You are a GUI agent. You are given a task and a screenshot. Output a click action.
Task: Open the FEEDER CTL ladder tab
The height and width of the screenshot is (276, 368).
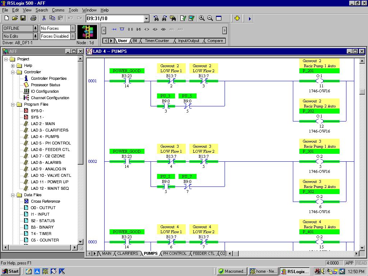pyautogui.click(x=204, y=253)
